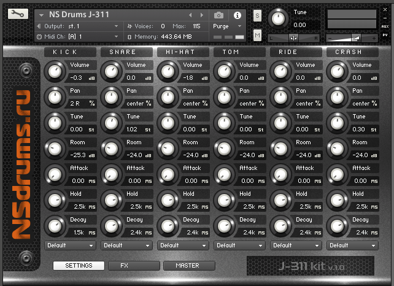Image resolution: width=394 pixels, height=286 pixels.
Task: Select the SETTINGS tab button
Action: [x=79, y=266]
